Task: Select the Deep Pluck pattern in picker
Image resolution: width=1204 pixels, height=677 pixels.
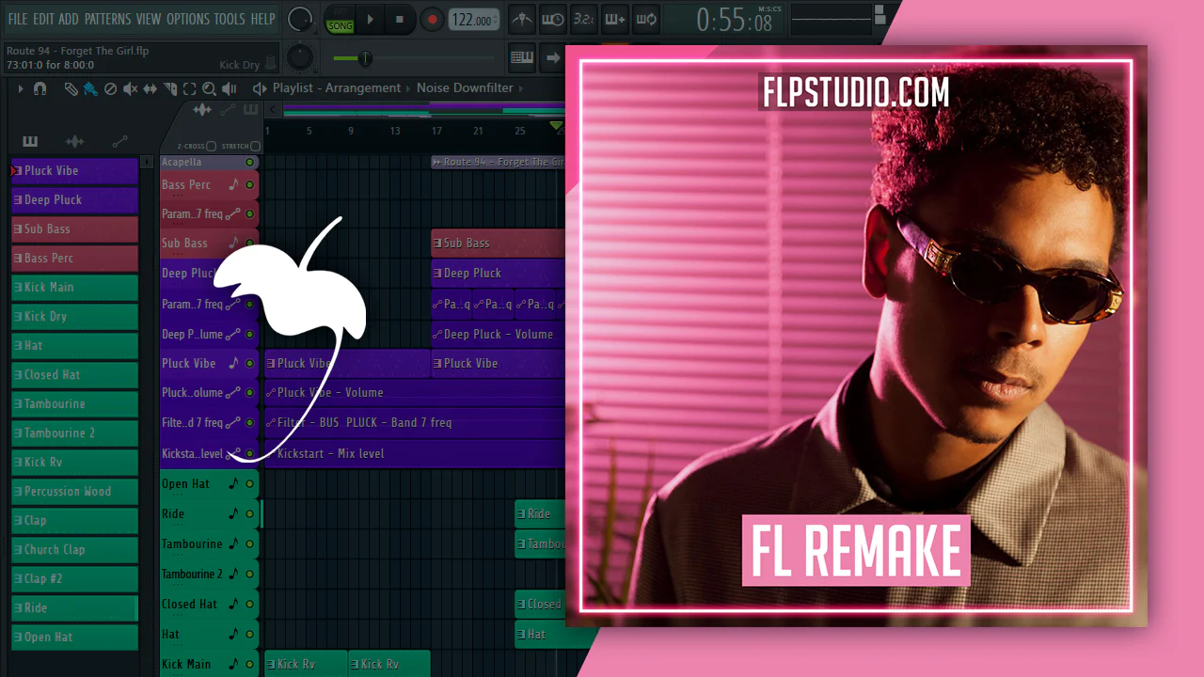Action: point(74,200)
